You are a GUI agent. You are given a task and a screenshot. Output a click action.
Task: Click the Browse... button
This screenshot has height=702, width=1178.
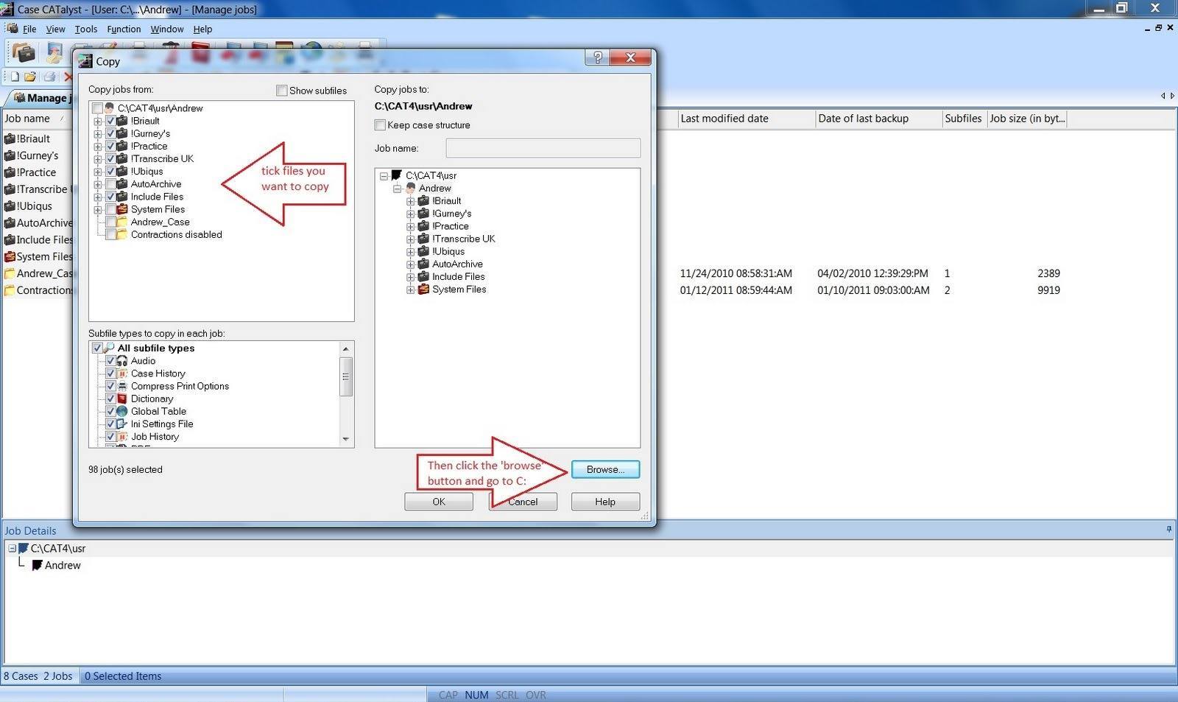(x=605, y=469)
